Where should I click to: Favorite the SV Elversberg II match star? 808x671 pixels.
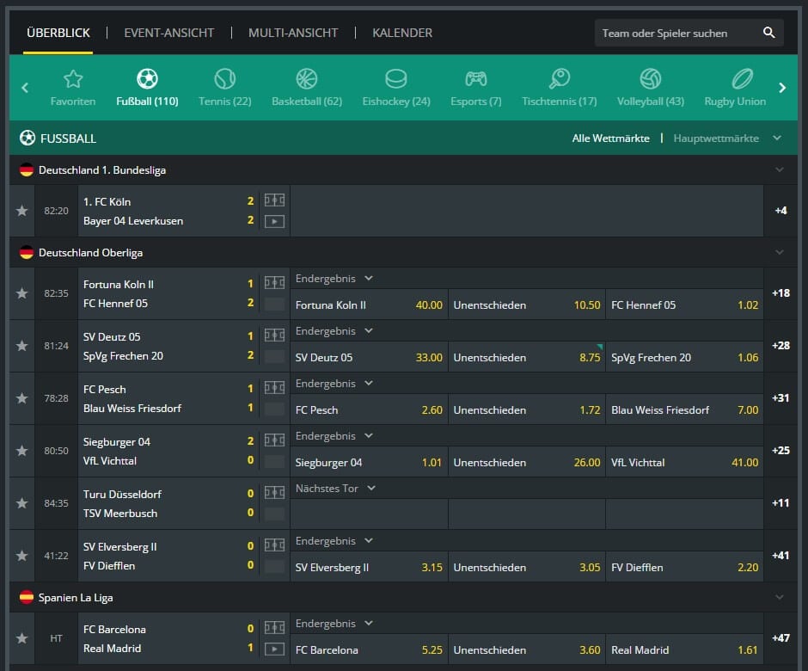click(21, 556)
